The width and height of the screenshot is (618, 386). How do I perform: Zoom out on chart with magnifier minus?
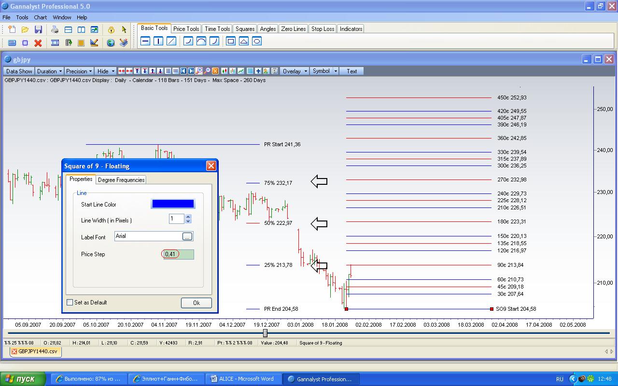click(207, 71)
